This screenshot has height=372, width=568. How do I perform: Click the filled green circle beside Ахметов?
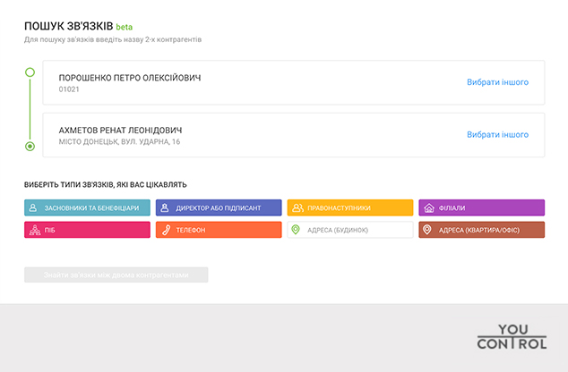pyautogui.click(x=30, y=147)
